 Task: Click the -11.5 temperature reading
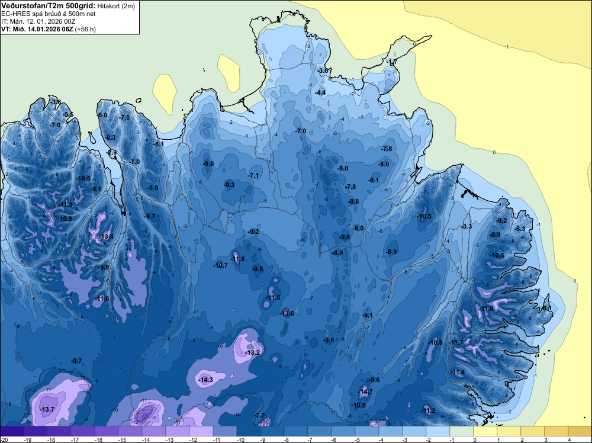point(273,297)
